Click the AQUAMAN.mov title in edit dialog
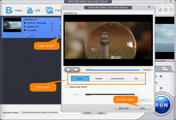 [x=71, y=13]
